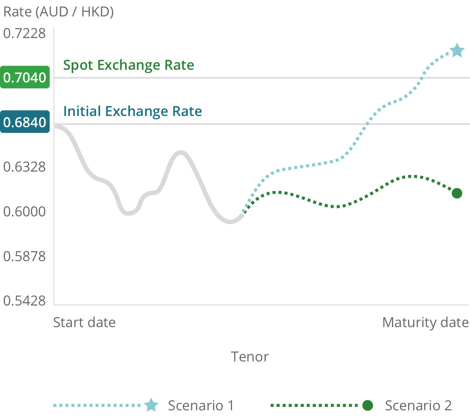The height and width of the screenshot is (420, 470).
Task: Click the Tenor axis title
Action: [x=250, y=357]
